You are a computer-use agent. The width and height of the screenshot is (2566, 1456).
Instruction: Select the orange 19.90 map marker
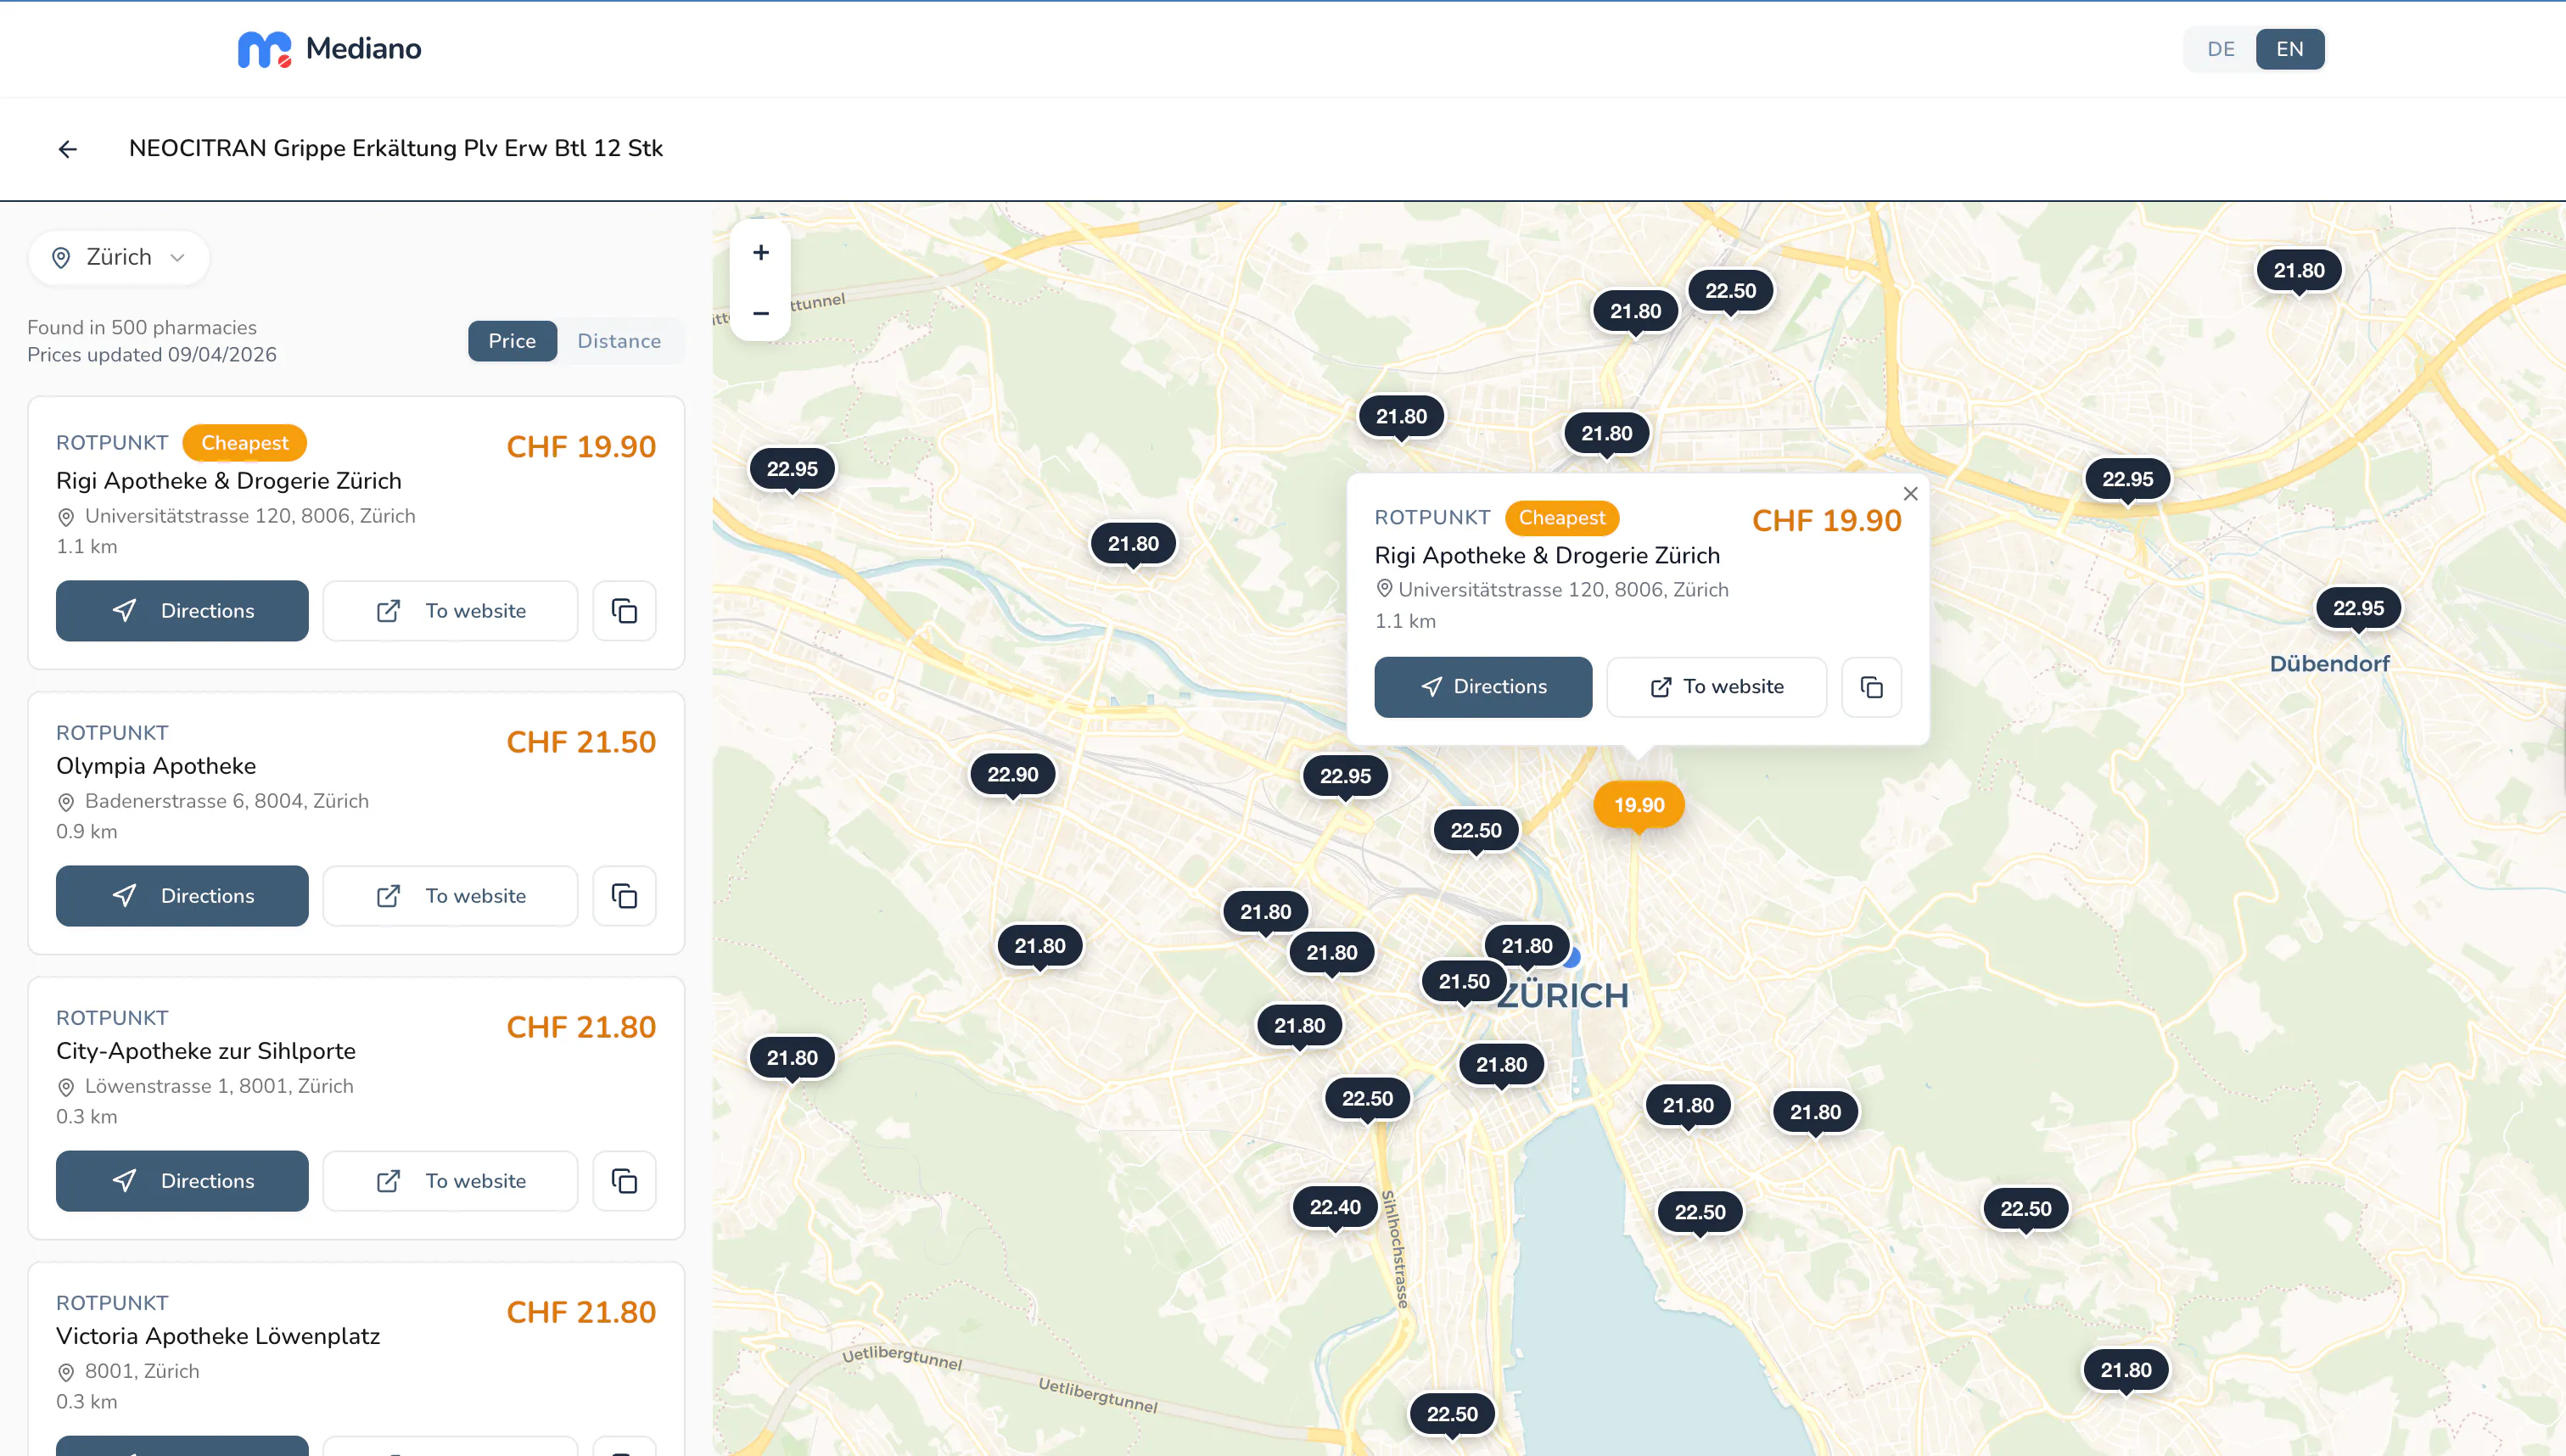coord(1638,805)
